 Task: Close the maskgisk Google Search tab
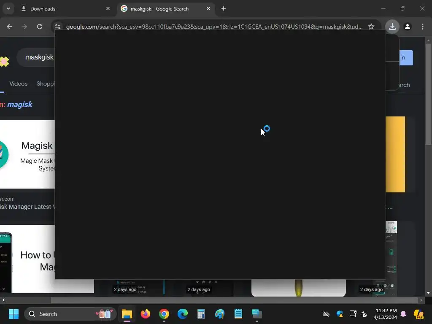coord(208,8)
